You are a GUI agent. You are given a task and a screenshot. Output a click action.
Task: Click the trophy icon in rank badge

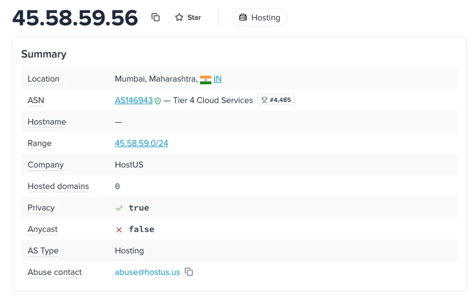(x=264, y=100)
